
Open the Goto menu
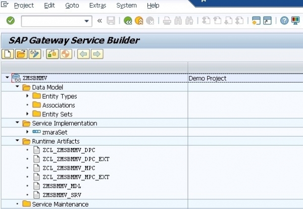(72, 6)
